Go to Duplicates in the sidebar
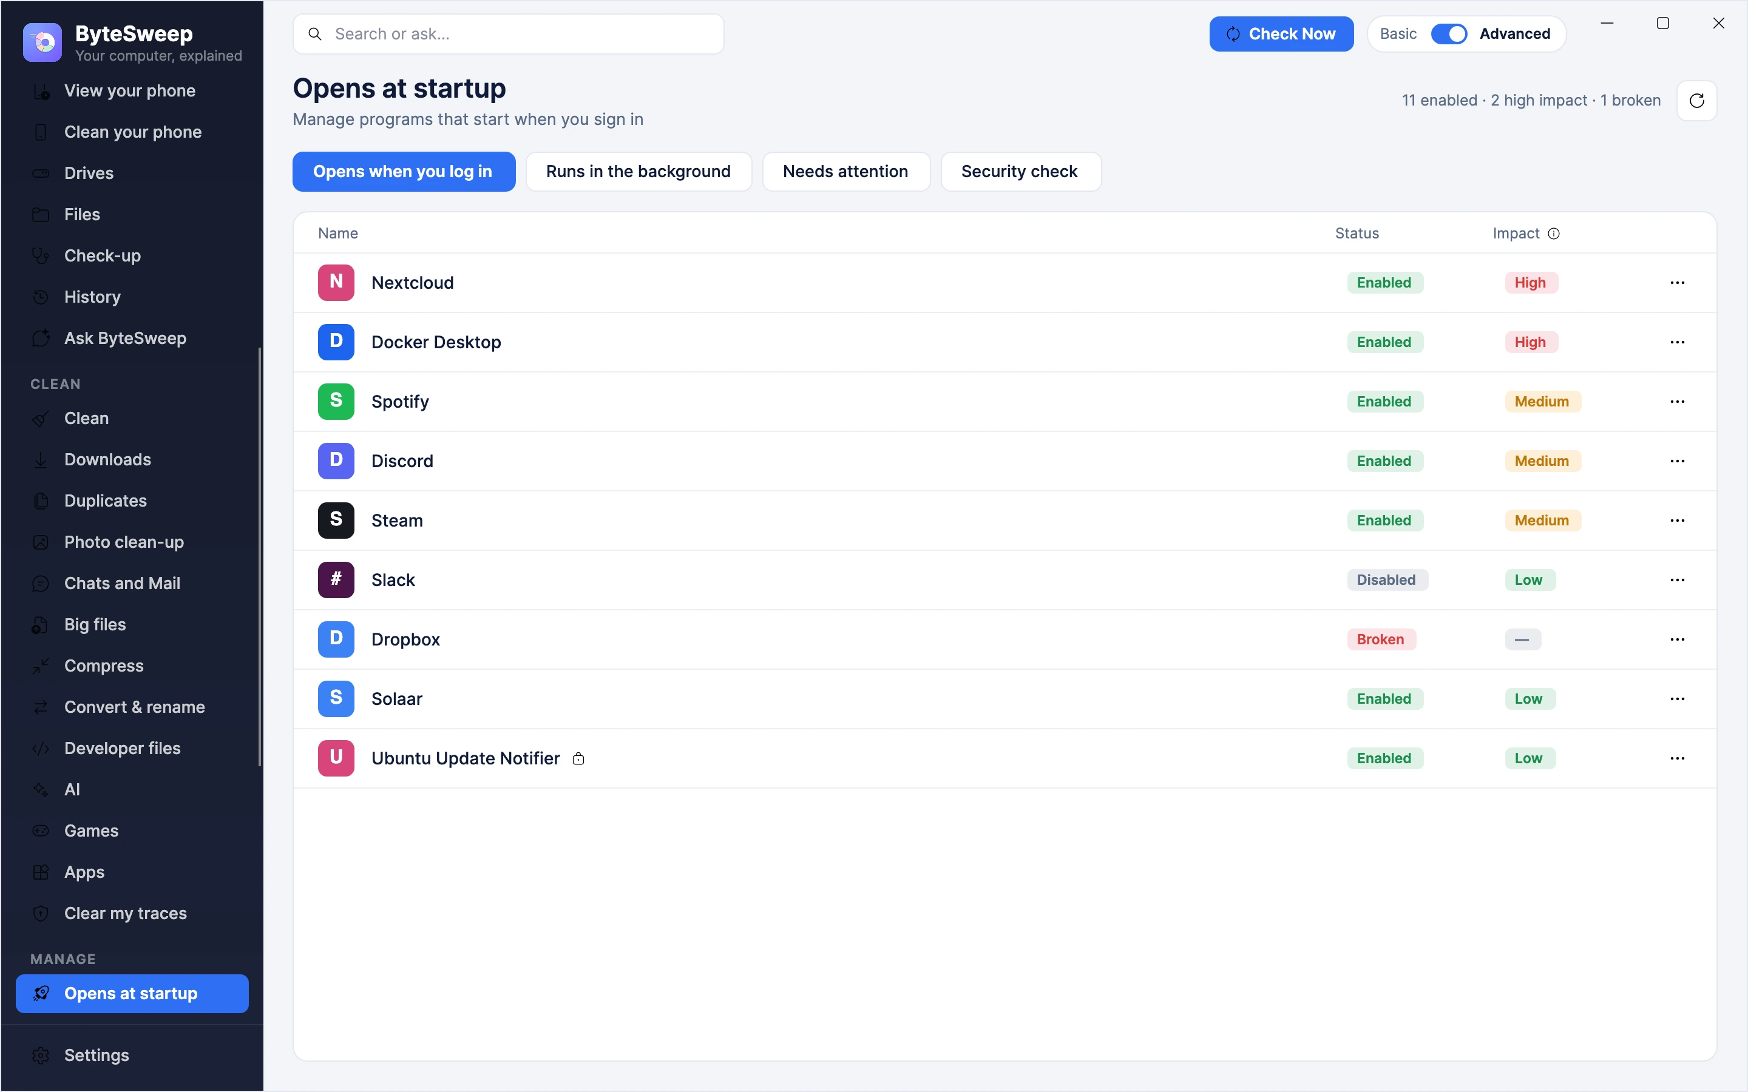Viewport: 1748px width, 1092px height. click(132, 500)
